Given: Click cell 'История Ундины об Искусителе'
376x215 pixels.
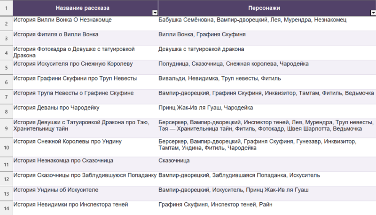Looking at the screenshot, I should click(86, 194).
